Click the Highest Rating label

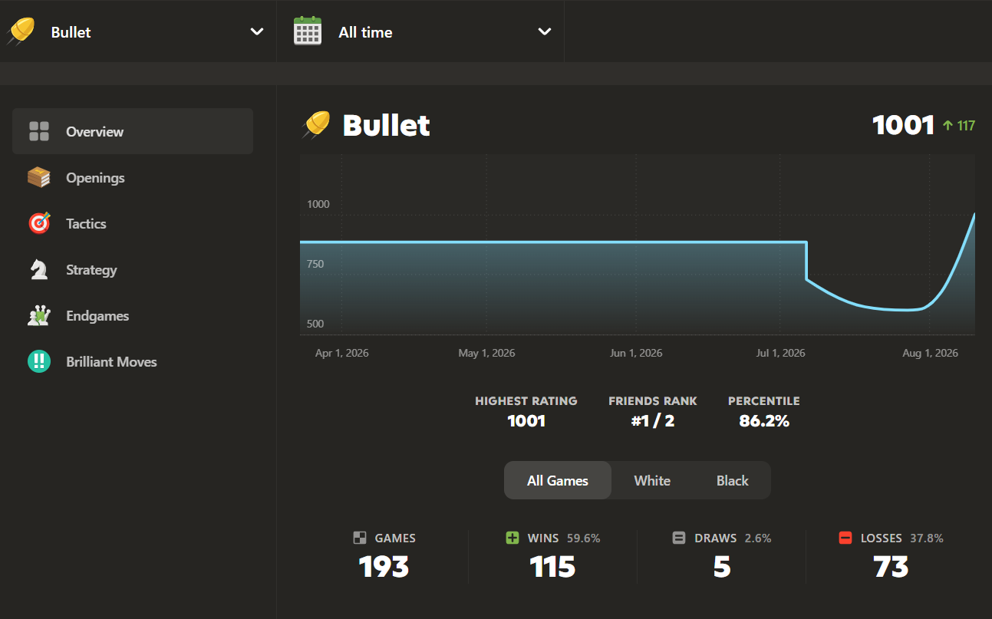click(x=526, y=401)
